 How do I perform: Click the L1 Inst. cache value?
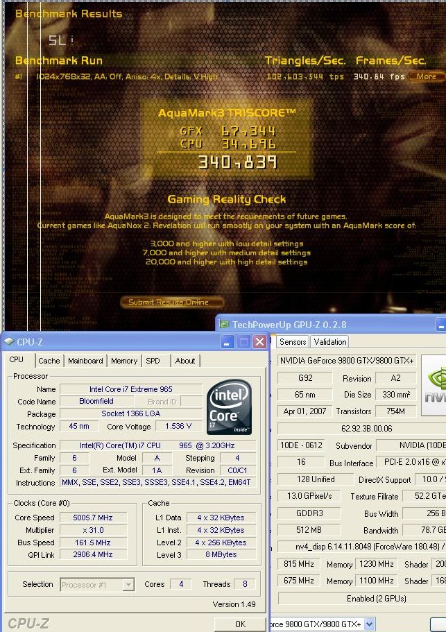(x=221, y=530)
